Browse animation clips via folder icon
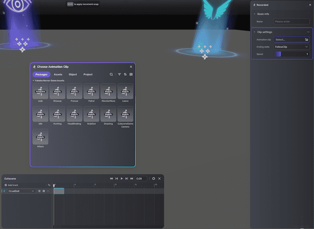The image size is (314, 229). click(x=307, y=40)
